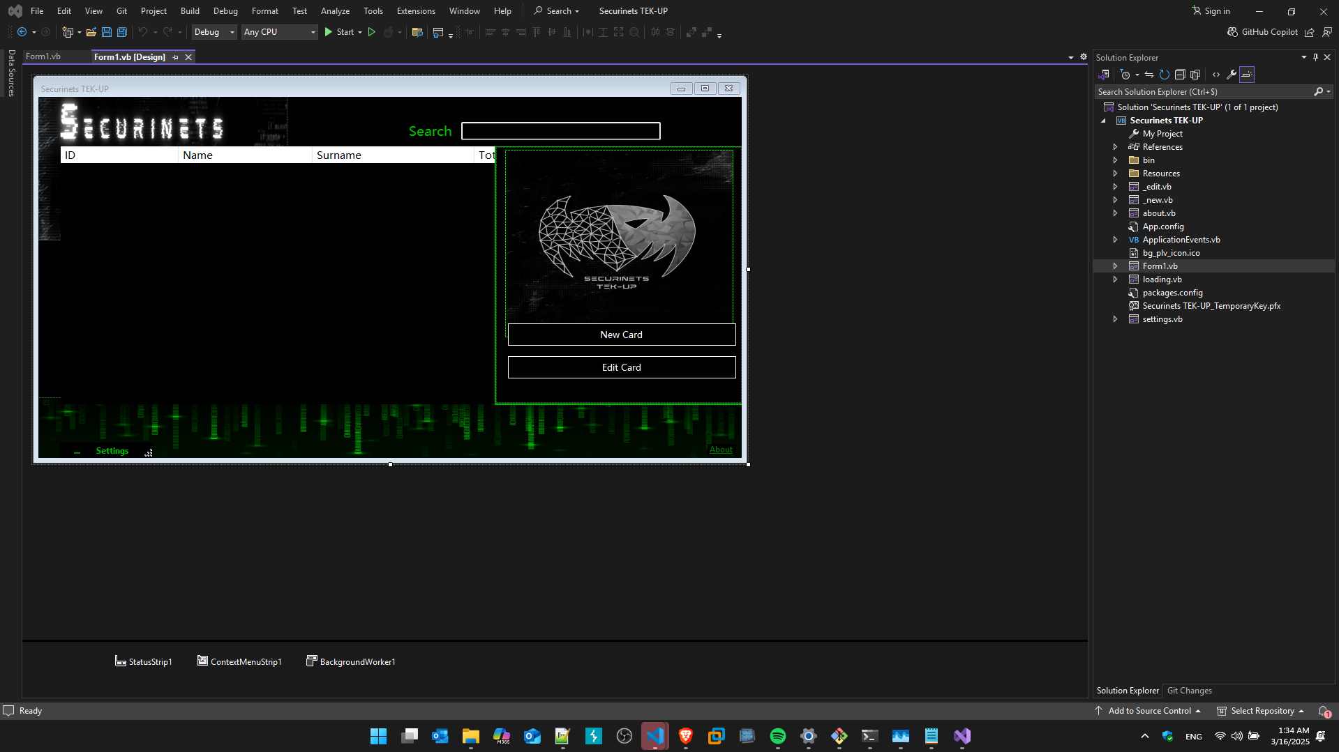
Task: Open the Format menu
Action: [264, 11]
